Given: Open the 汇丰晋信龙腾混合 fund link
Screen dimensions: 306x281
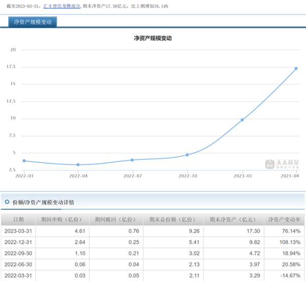Looking at the screenshot, I should [x=62, y=6].
